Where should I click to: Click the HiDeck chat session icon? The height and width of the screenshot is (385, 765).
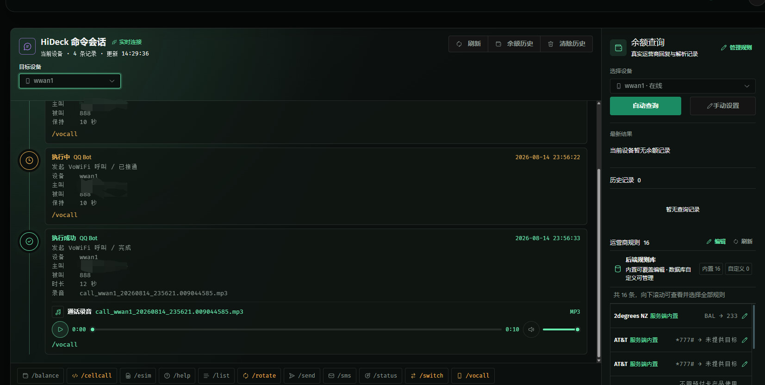[27, 46]
